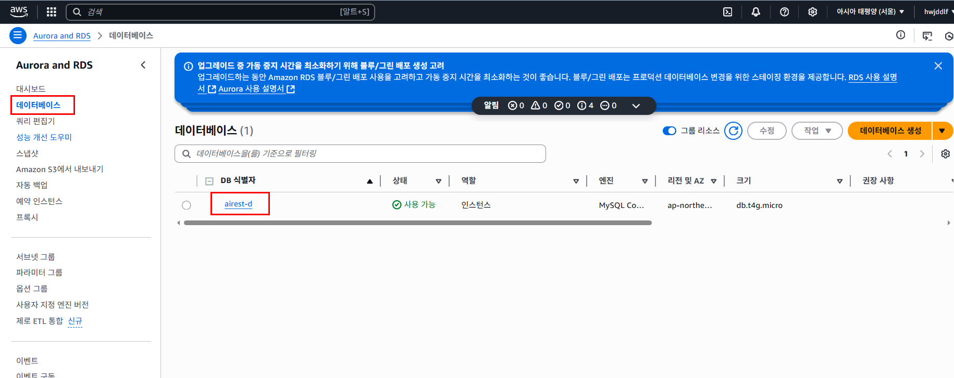
Task: Open 자동 백업 in the sidebar
Action: click(x=32, y=185)
